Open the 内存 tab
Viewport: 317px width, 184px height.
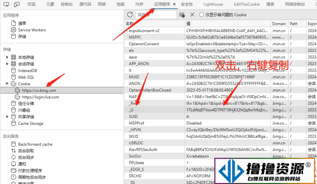139,4
